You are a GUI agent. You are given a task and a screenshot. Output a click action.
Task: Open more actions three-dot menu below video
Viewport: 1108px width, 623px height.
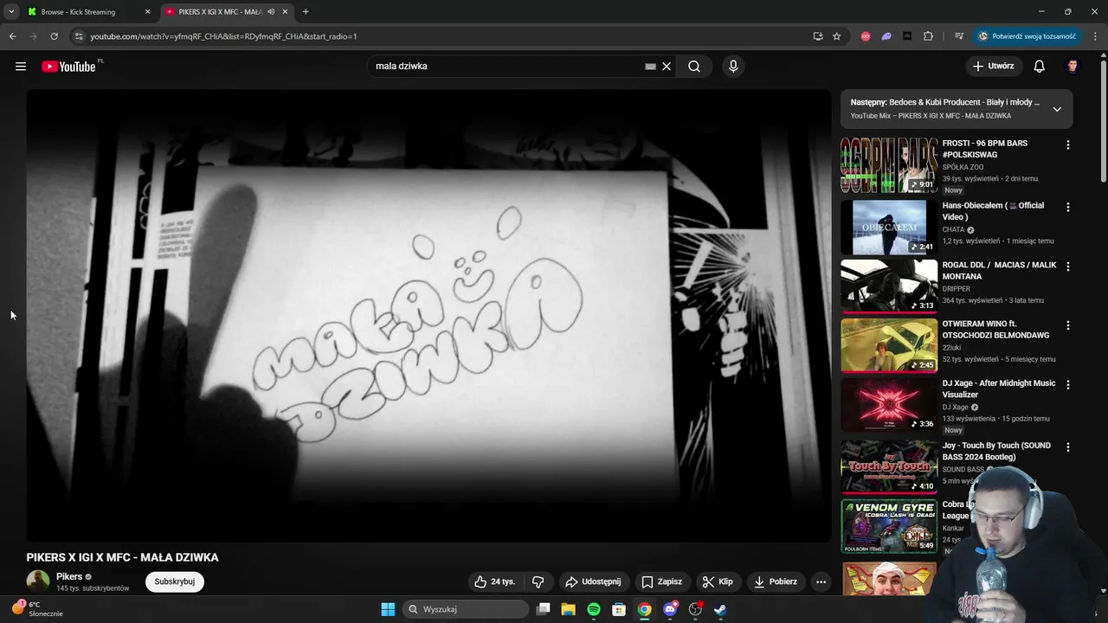point(821,581)
